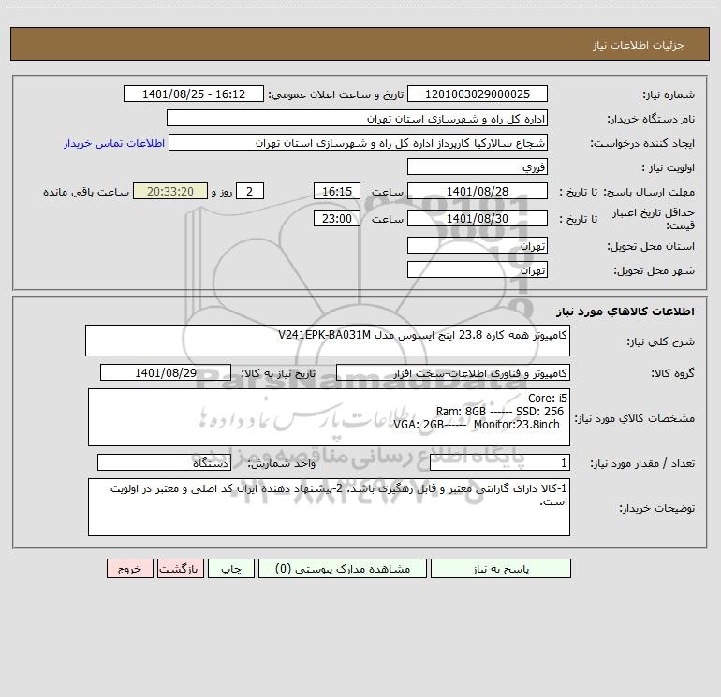Click the پاسخ به نیاز button
Viewport: 721px width, 697px height.
pos(500,568)
